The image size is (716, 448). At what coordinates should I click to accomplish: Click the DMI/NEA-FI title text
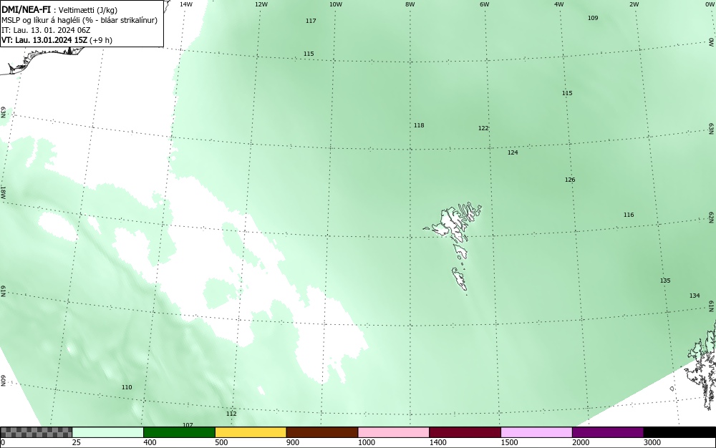click(26, 11)
